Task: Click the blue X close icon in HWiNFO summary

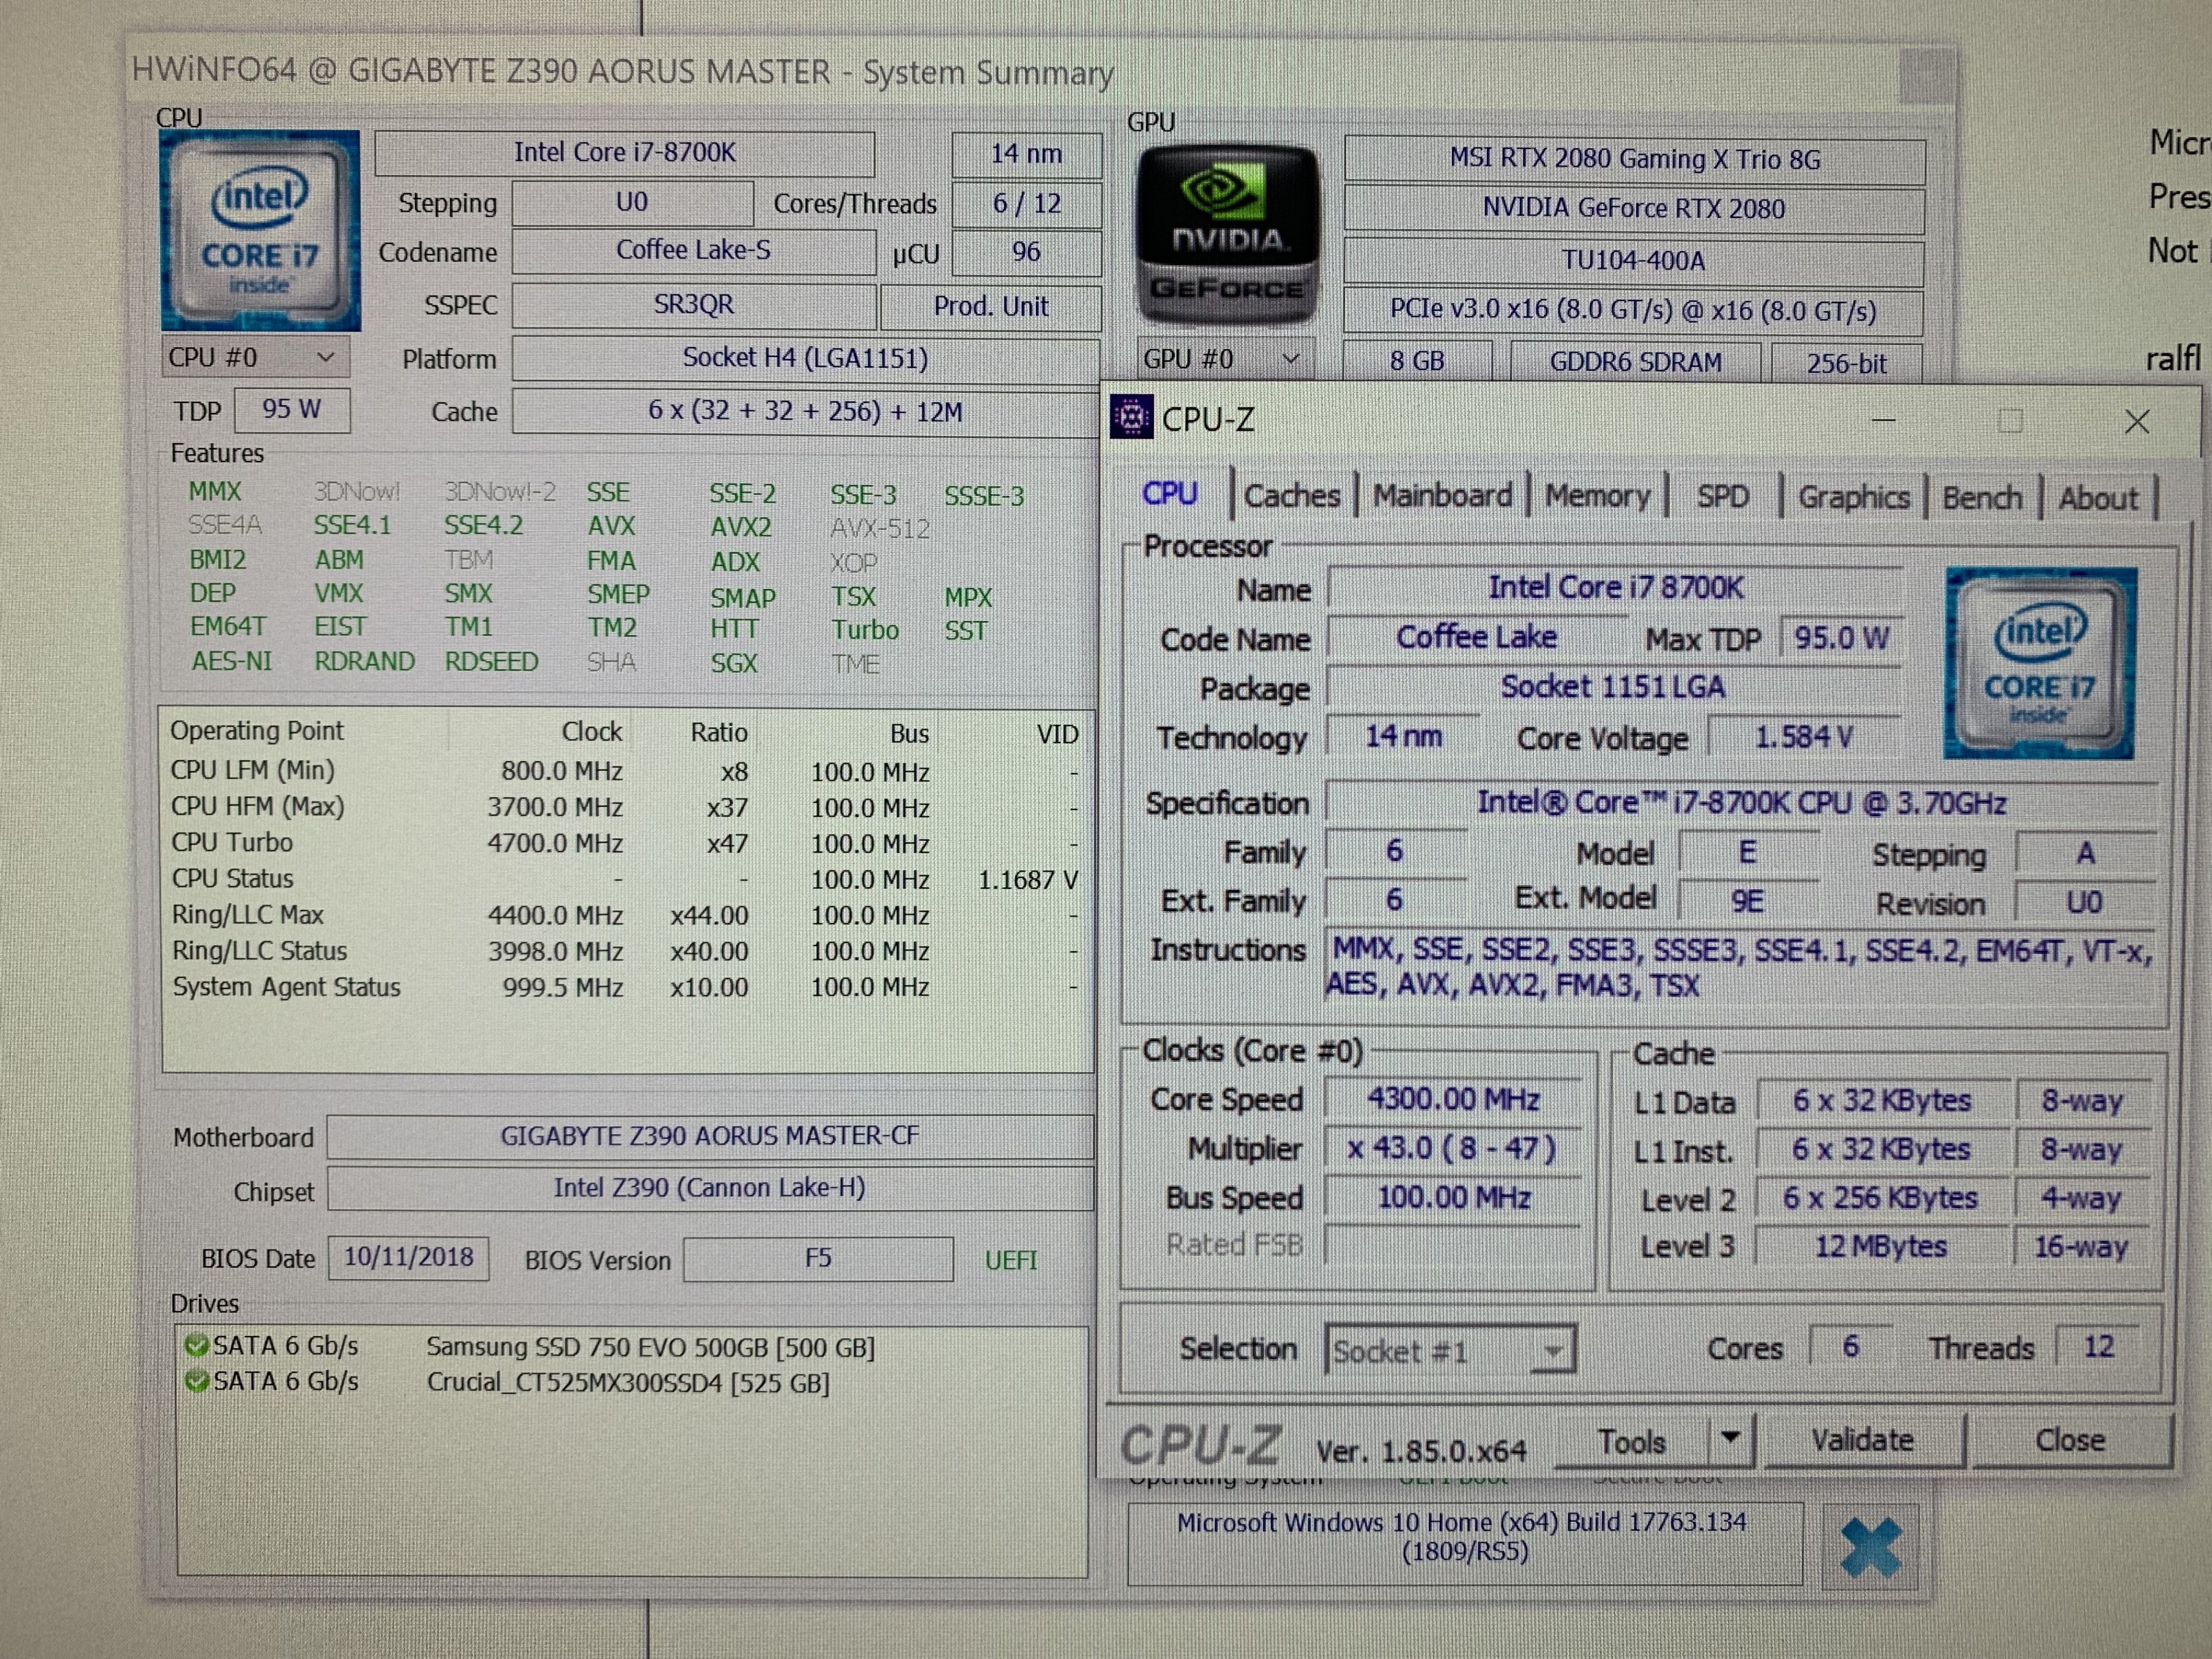Action: [1870, 1547]
